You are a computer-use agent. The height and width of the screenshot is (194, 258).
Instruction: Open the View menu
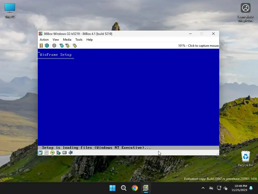56,40
